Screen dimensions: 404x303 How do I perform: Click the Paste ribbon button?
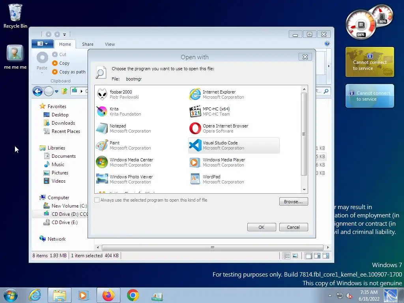pos(42,62)
